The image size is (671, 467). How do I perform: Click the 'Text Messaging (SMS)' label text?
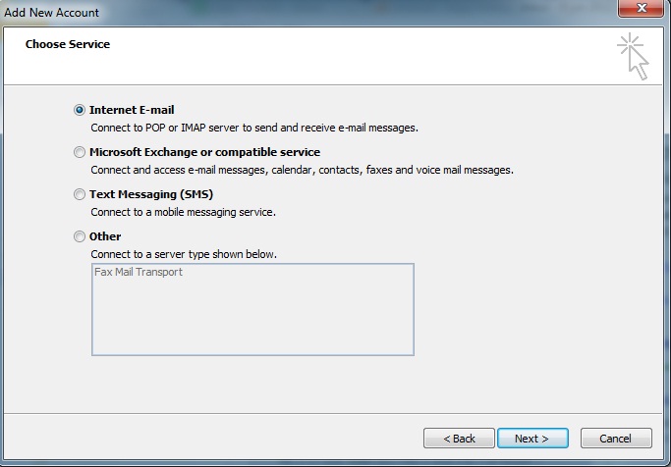click(151, 194)
